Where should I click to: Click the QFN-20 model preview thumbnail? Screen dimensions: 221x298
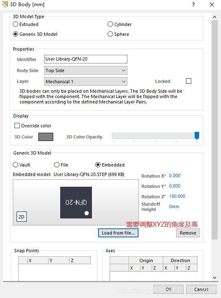click(76, 202)
